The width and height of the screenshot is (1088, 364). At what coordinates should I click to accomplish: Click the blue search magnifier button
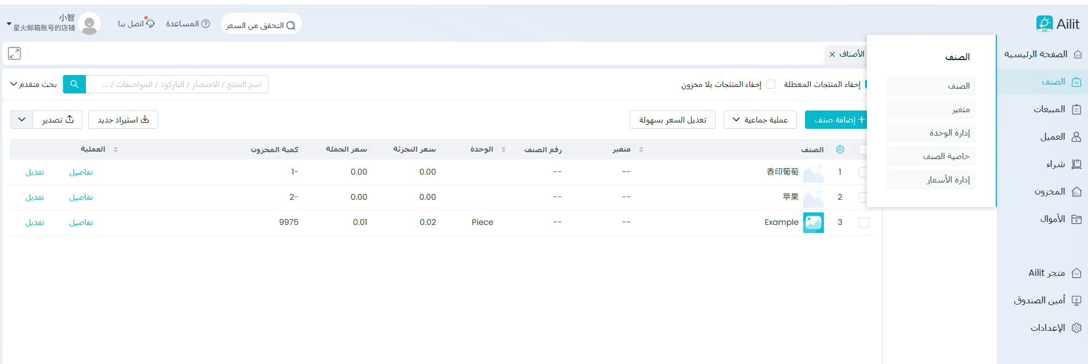(x=74, y=84)
